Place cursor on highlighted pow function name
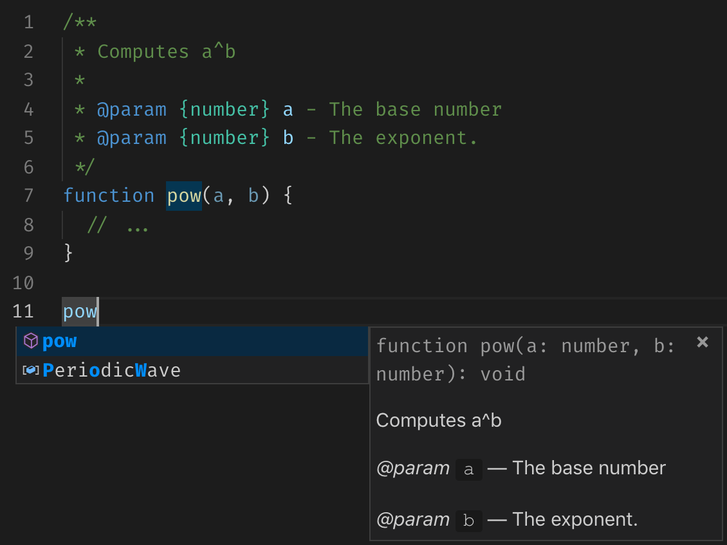Screen dimensions: 727x545 point(184,195)
